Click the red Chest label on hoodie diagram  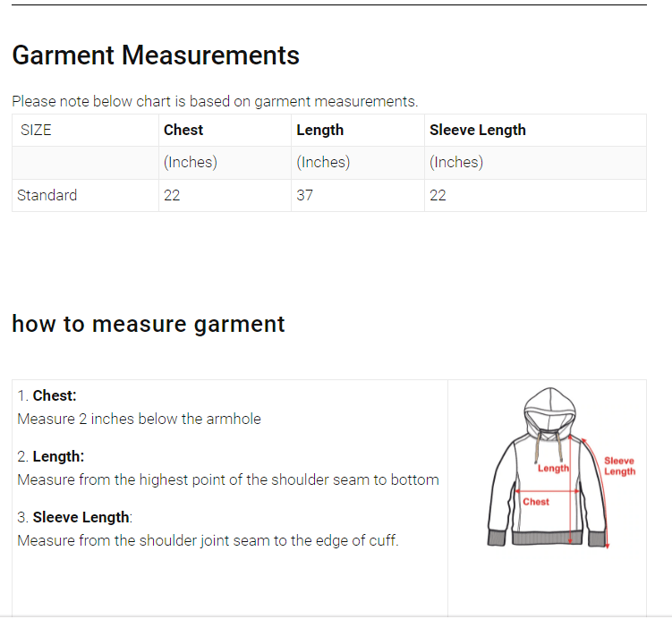pyautogui.click(x=536, y=502)
